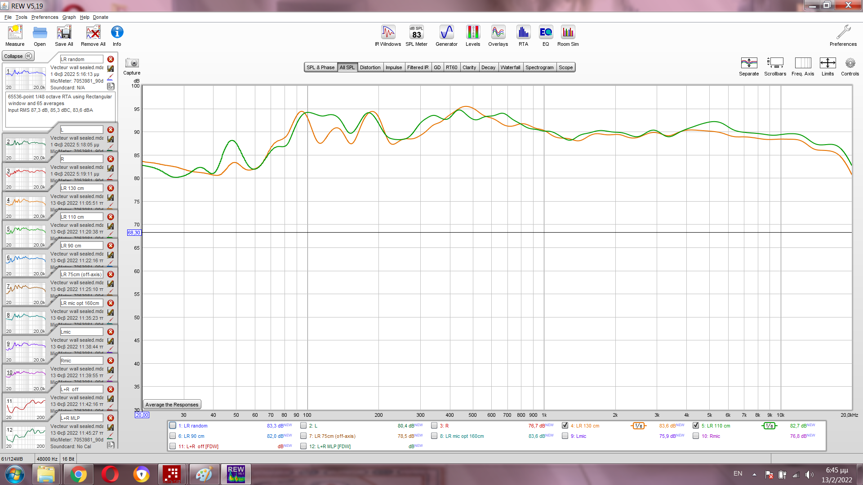Image resolution: width=863 pixels, height=485 pixels.
Task: Switch to the Filtered IR tab
Action: 418,67
